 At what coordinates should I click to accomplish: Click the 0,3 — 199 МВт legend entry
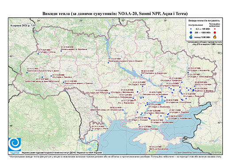[203, 29]
